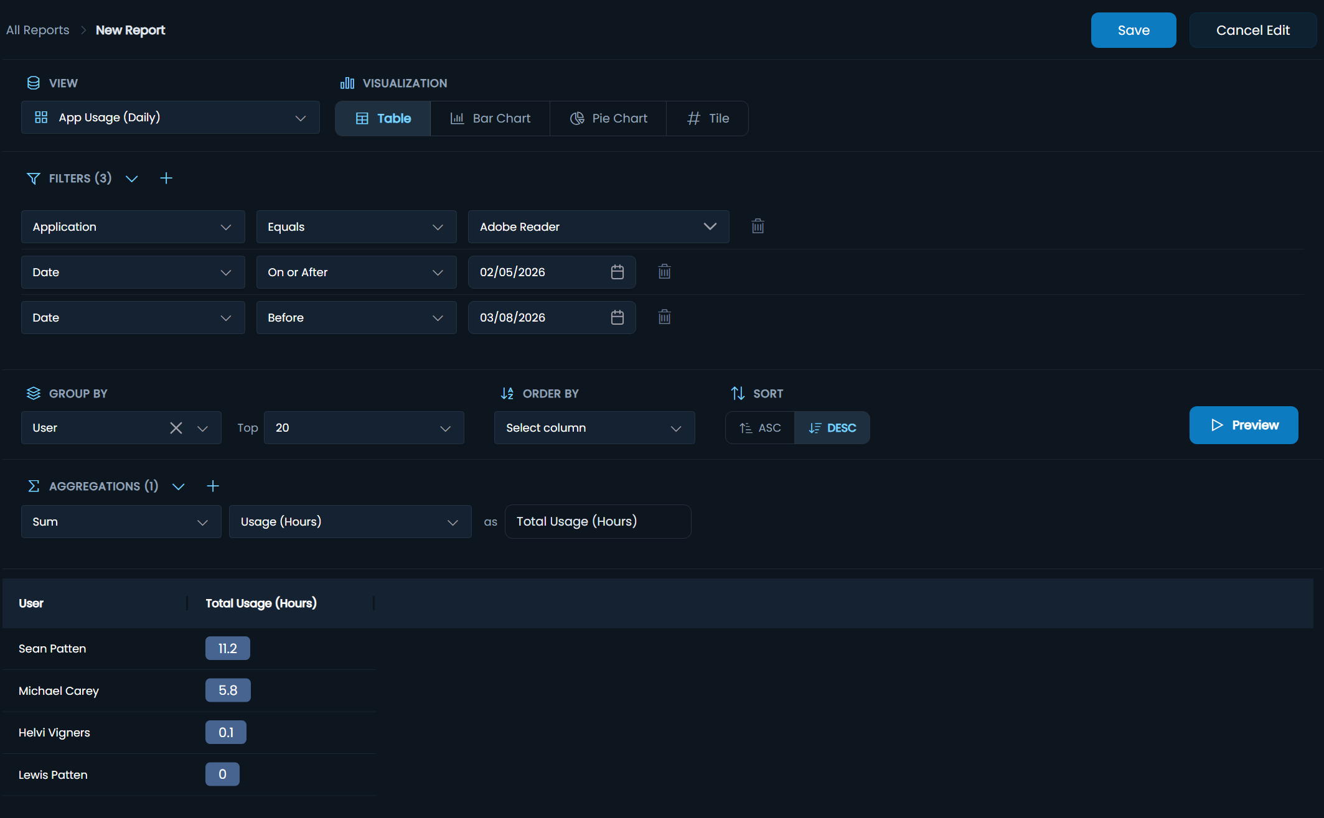Image resolution: width=1324 pixels, height=818 pixels.
Task: Click the New Report breadcrumb
Action: point(130,30)
